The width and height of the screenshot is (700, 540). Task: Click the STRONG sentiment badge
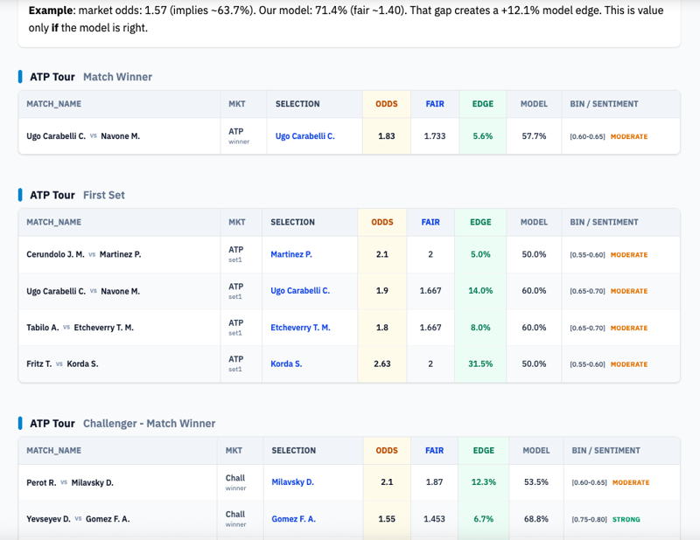point(626,519)
